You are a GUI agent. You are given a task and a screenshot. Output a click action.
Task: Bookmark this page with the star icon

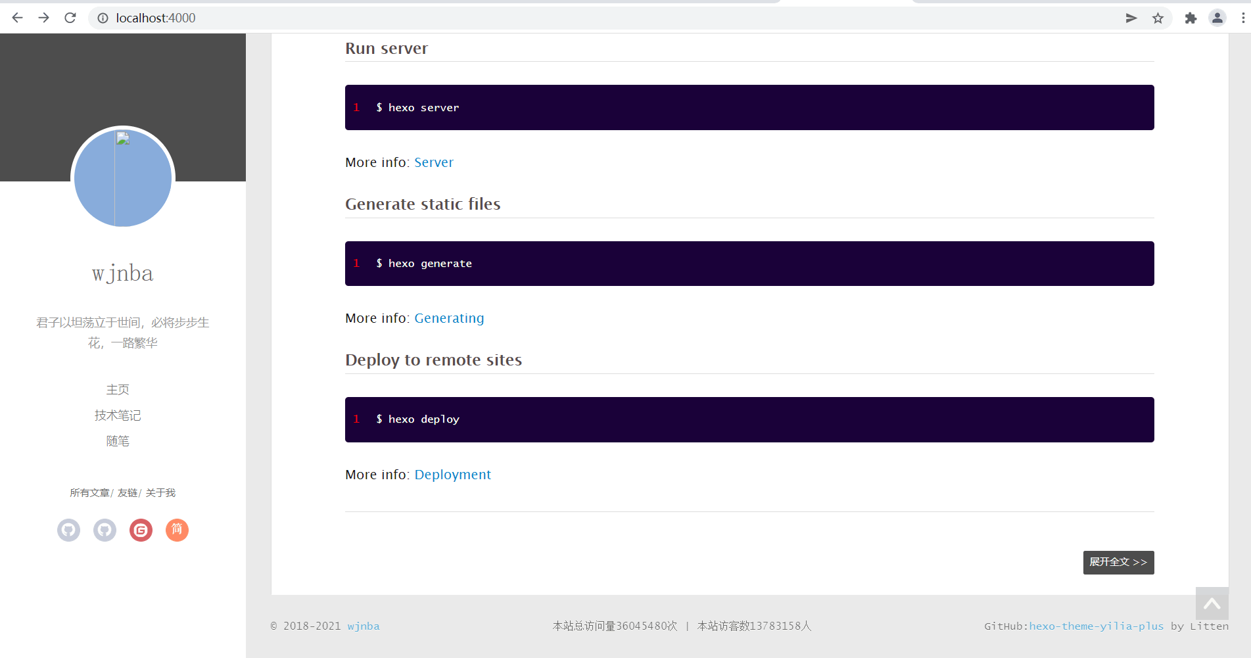(x=1158, y=18)
